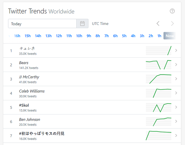Image resolution: width=185 pixels, height=145 pixels.
Task: Select the 10h time tab
Action: click(x=79, y=36)
